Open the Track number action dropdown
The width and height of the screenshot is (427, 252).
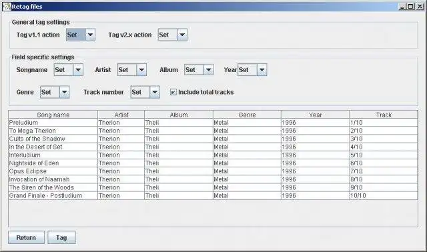tap(145, 92)
